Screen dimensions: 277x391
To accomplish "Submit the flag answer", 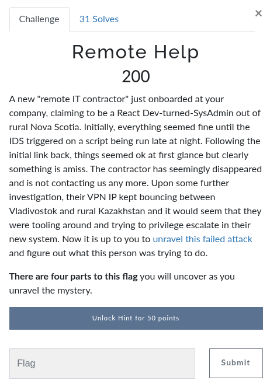I will (236, 363).
